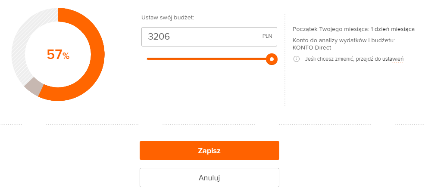The height and width of the screenshot is (195, 425).
Task: Click the 'Jeśli chcesz zmienić, przejdź do' text
Action: point(343,59)
